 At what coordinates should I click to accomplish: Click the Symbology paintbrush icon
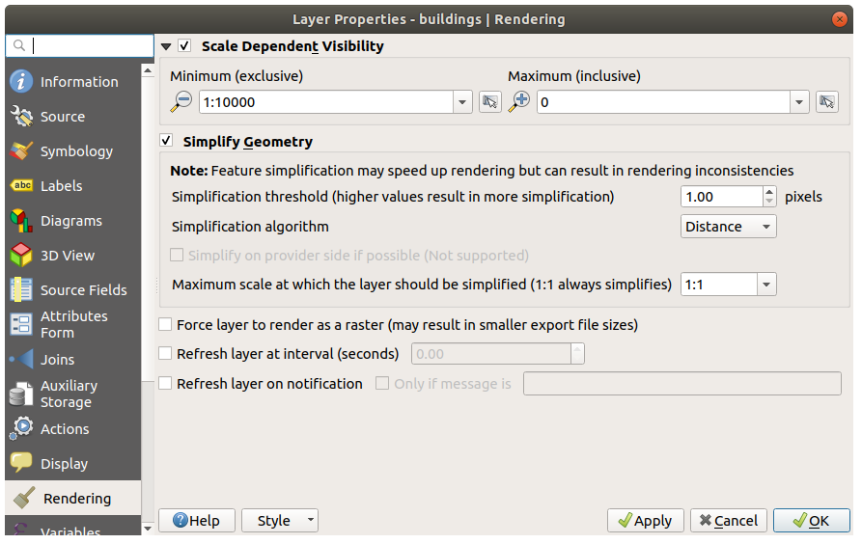point(21,151)
